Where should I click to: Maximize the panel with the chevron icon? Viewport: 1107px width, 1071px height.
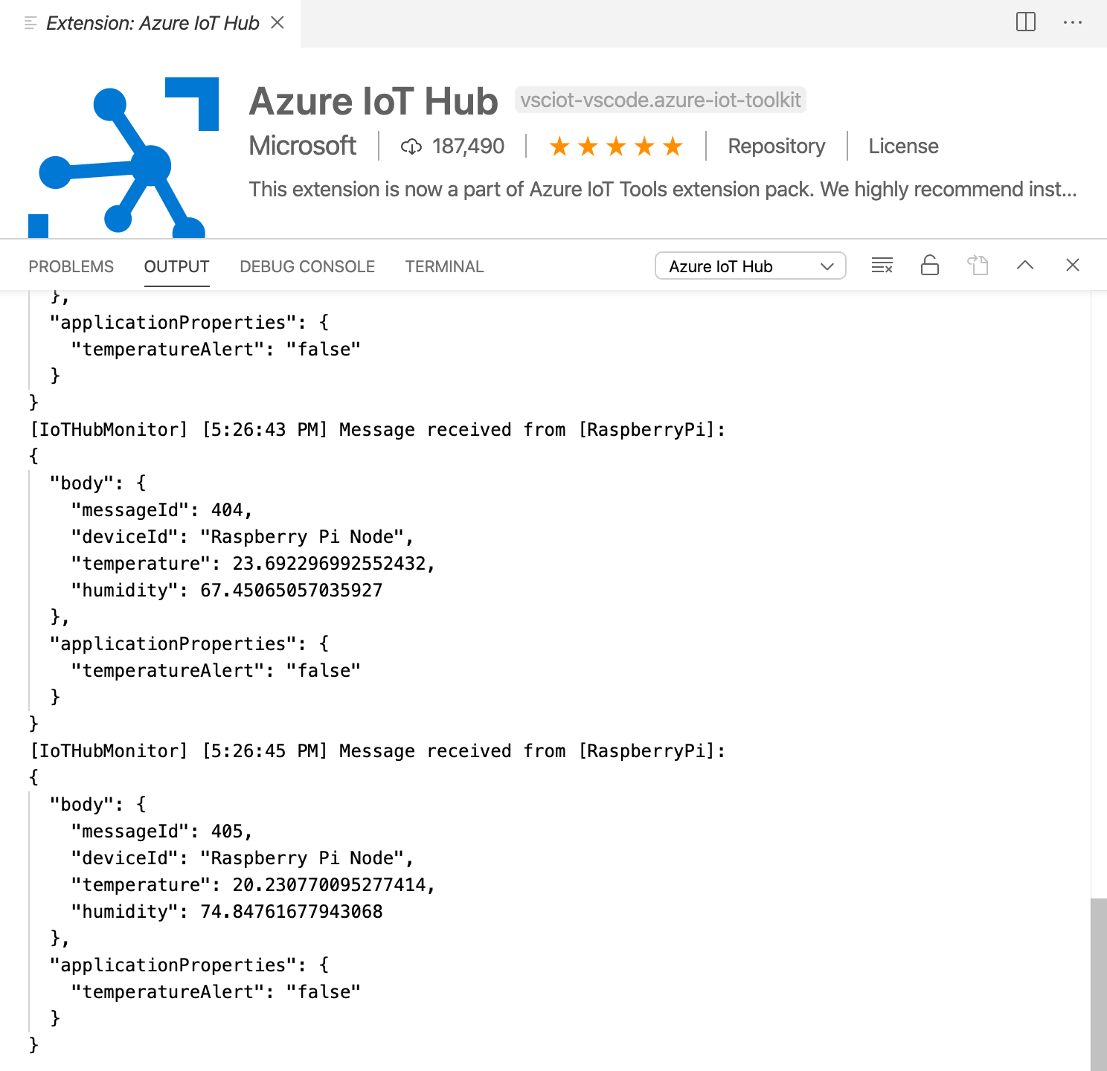click(x=1025, y=266)
